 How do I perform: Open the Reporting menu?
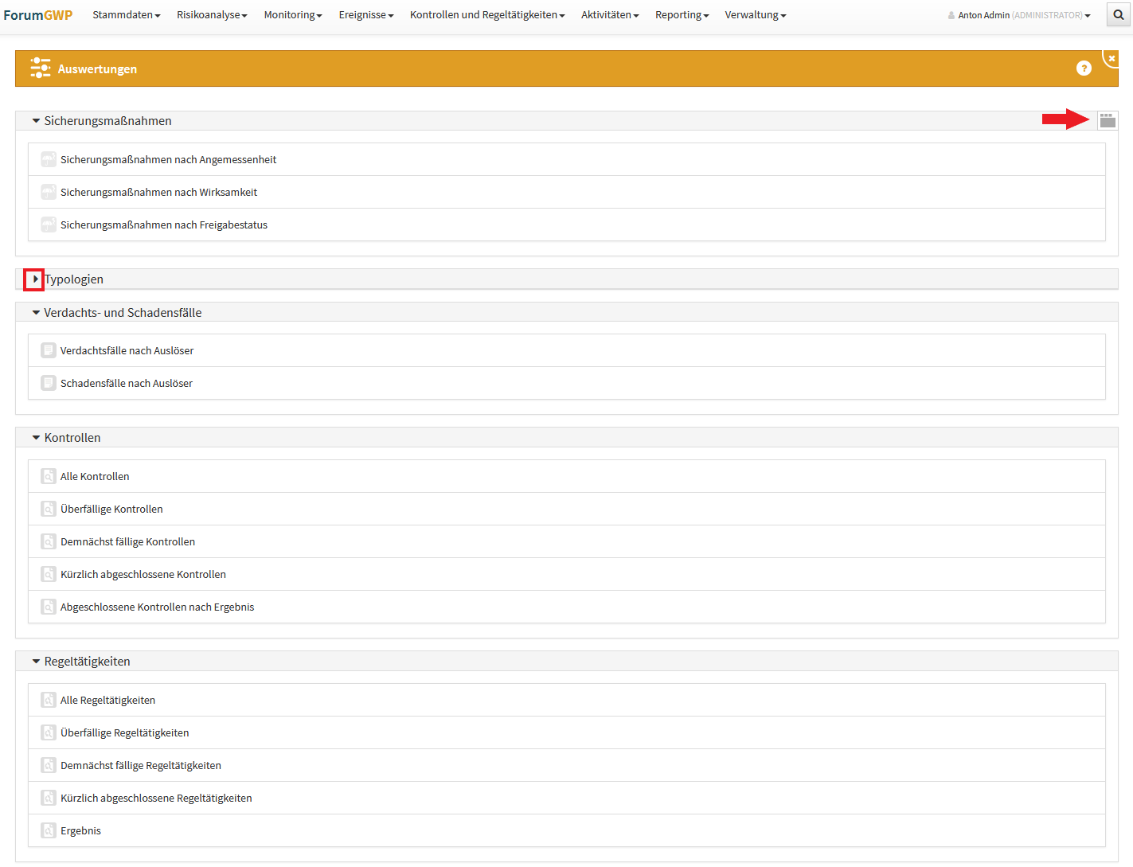tap(682, 15)
